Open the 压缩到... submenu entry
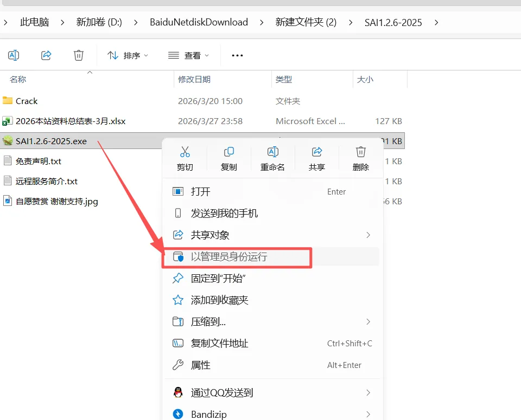Viewport: 521px width, 420px height. coord(272,322)
